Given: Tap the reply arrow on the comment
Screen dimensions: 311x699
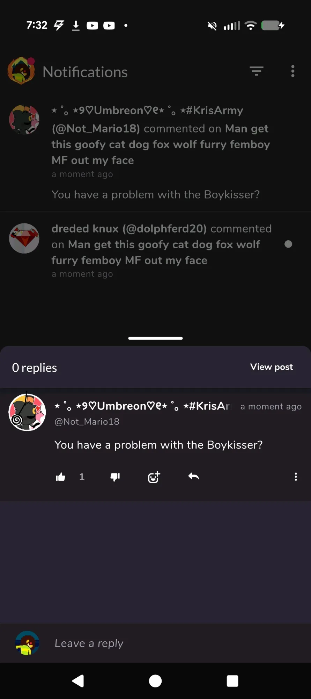Looking at the screenshot, I should [x=193, y=476].
